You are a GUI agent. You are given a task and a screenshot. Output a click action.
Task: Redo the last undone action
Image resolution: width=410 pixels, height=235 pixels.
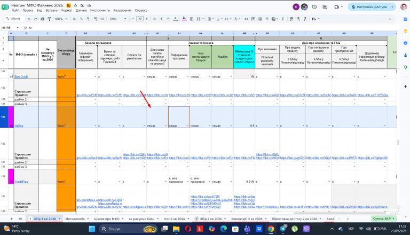(x=36, y=19)
